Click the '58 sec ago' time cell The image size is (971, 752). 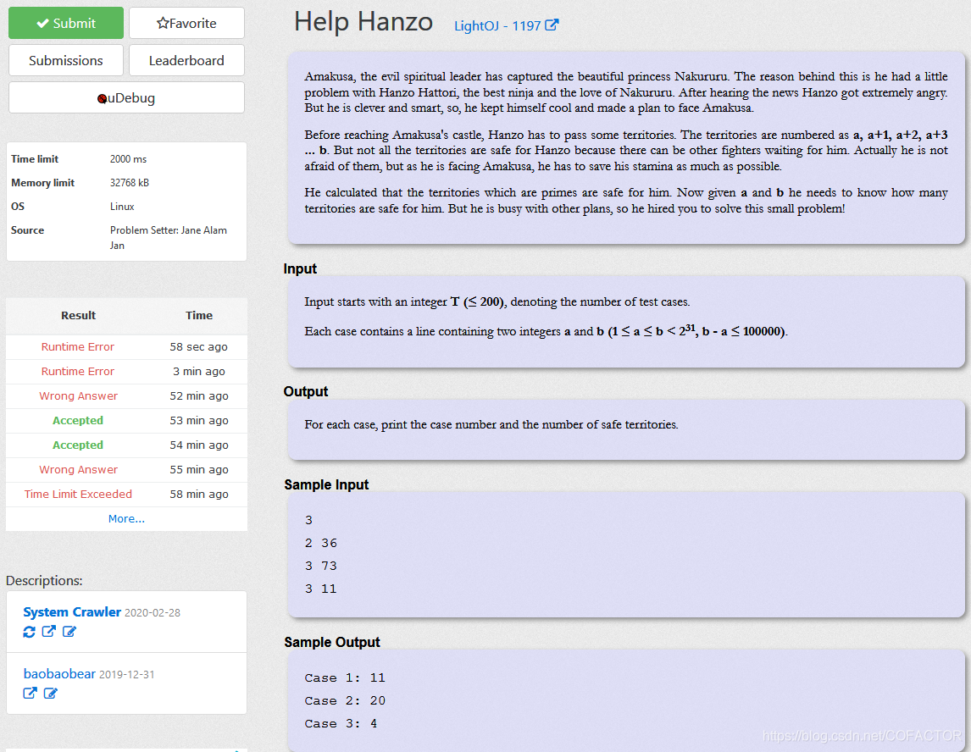[199, 346]
